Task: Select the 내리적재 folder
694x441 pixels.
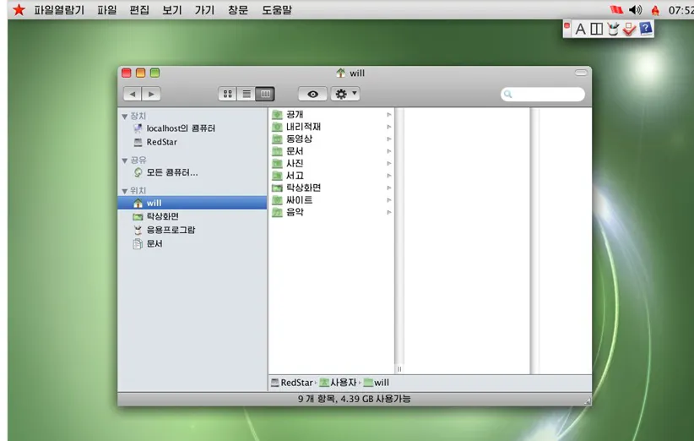Action: click(x=303, y=127)
